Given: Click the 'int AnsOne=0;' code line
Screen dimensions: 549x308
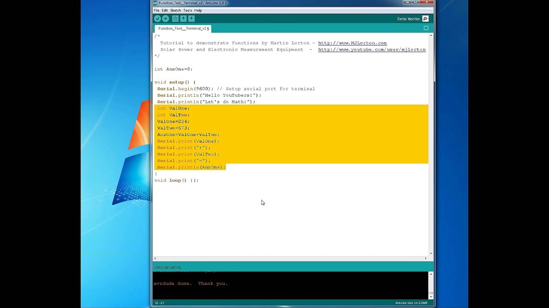Looking at the screenshot, I should (x=173, y=69).
